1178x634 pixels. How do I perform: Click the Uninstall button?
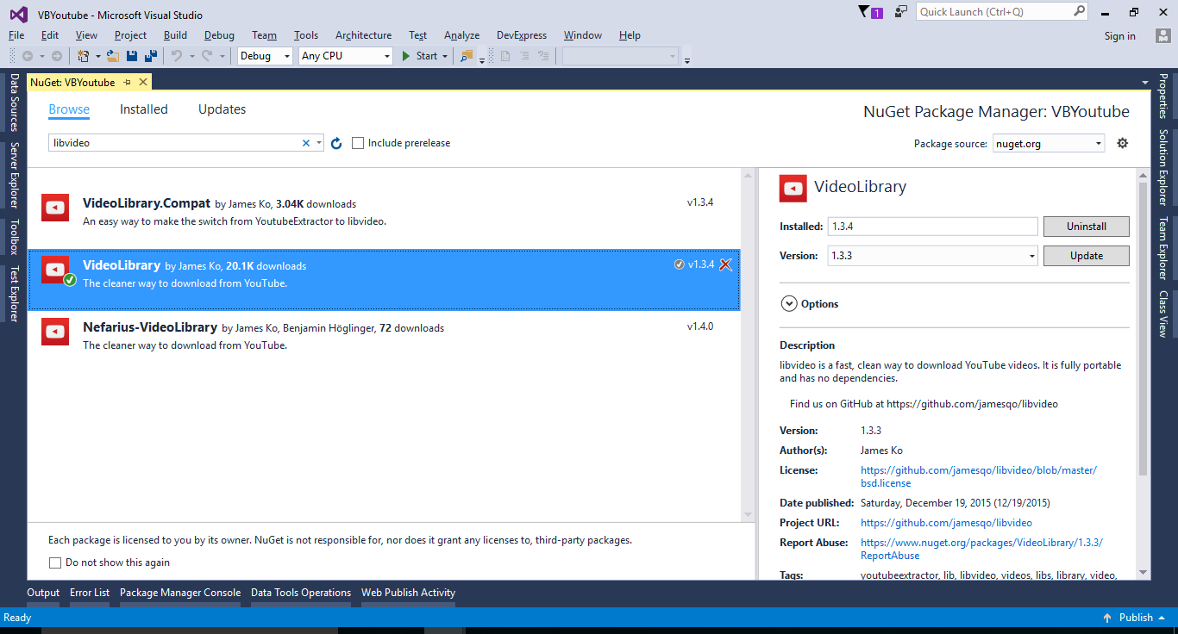click(x=1087, y=227)
